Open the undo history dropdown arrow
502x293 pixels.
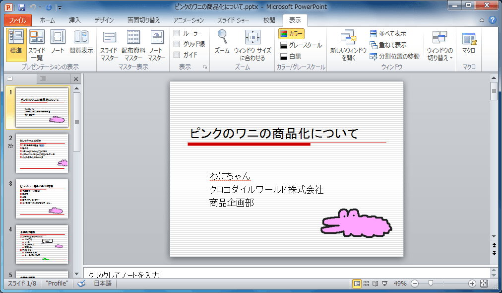[40, 7]
